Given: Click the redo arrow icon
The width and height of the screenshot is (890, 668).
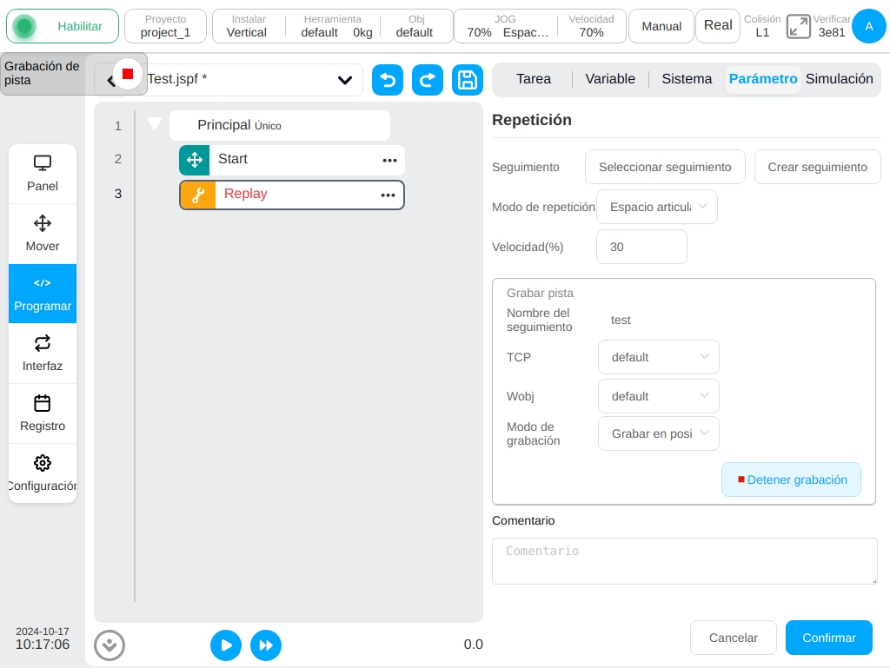Looking at the screenshot, I should (428, 80).
